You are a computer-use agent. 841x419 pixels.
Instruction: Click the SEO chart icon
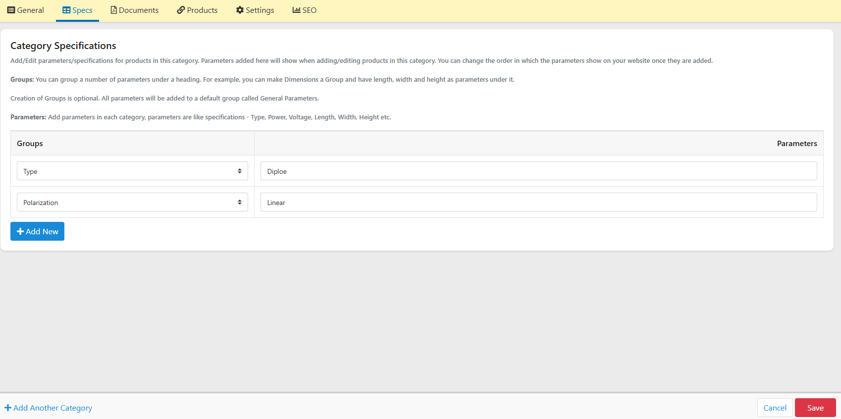pos(296,10)
